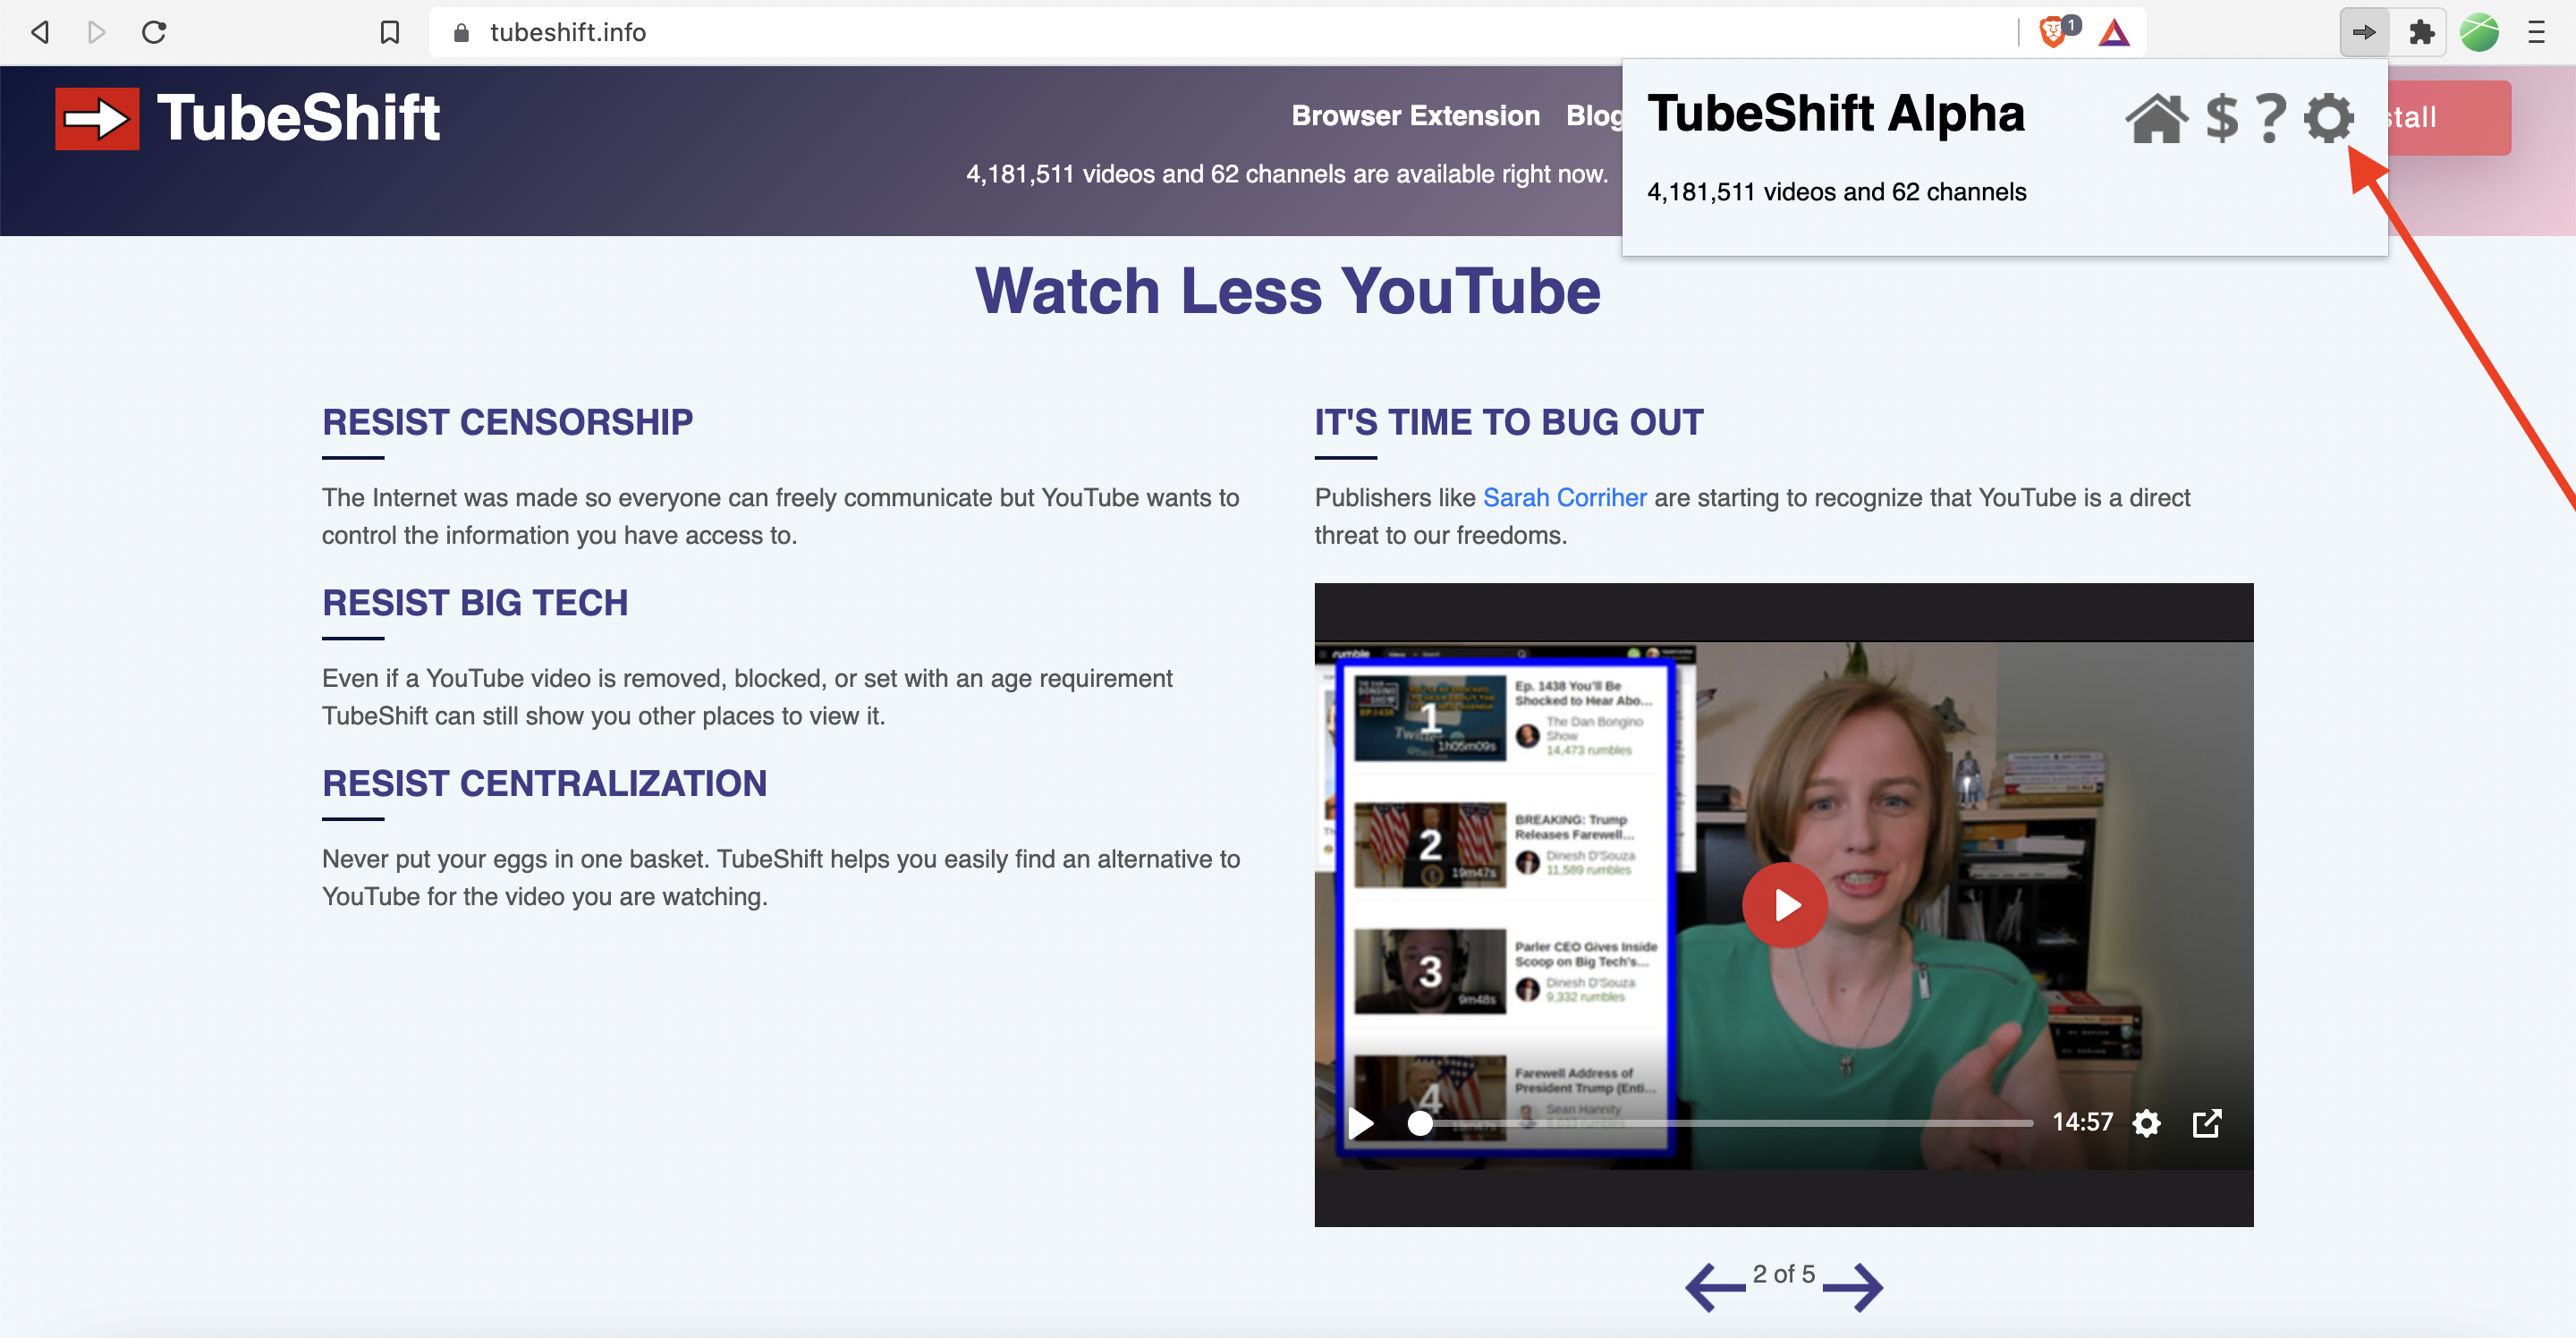Screen dimensions: 2576x1338
Task: Play the video with the red play button
Action: point(1784,905)
